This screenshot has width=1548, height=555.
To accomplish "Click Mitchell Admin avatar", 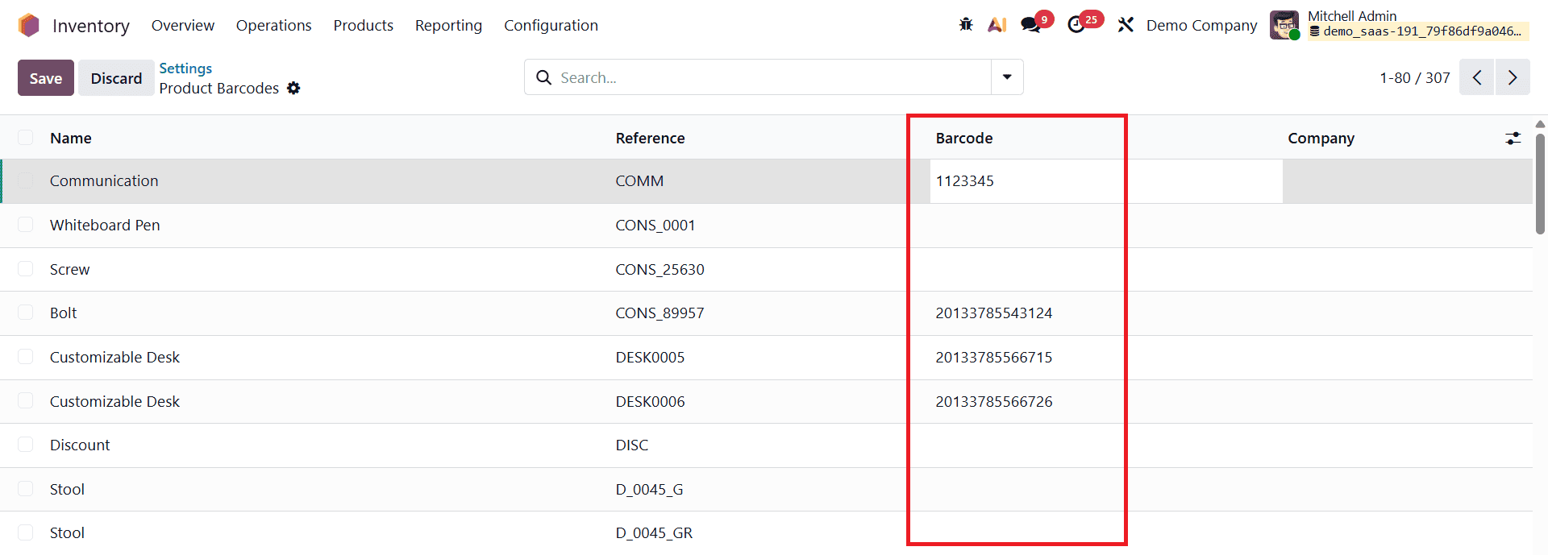I will 1284,25.
